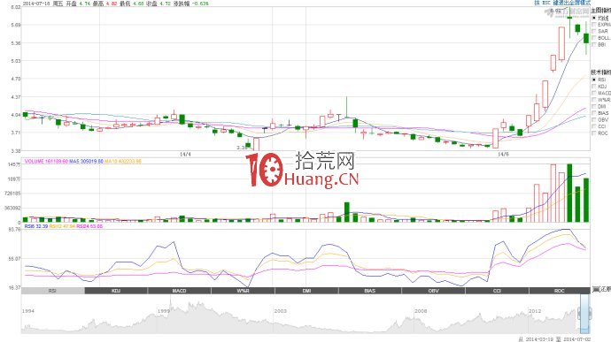Click the 2008 area of history overview
This screenshot has width=611, height=342.
(x=421, y=311)
